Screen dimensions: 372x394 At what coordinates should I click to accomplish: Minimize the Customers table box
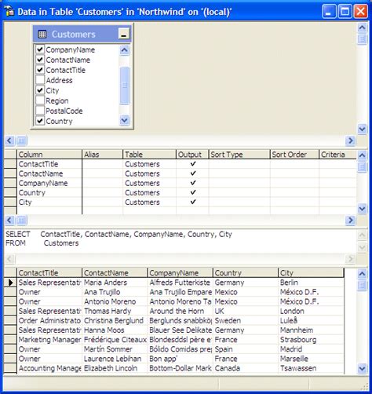point(124,34)
